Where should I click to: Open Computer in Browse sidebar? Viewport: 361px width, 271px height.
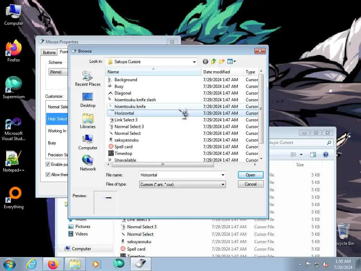[x=88, y=142]
